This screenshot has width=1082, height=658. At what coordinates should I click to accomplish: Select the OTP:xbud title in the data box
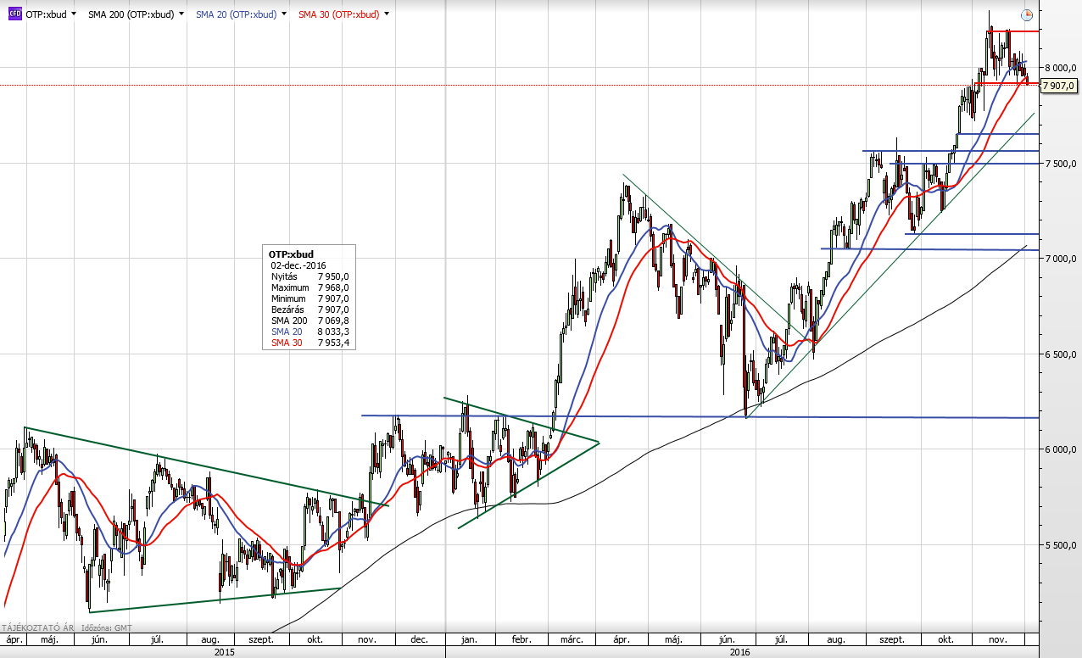click(289, 254)
